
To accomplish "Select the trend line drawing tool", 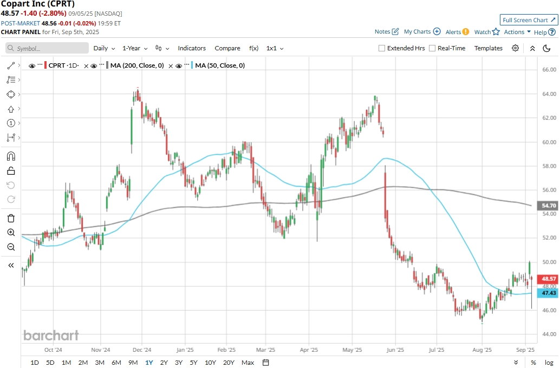I will point(11,65).
